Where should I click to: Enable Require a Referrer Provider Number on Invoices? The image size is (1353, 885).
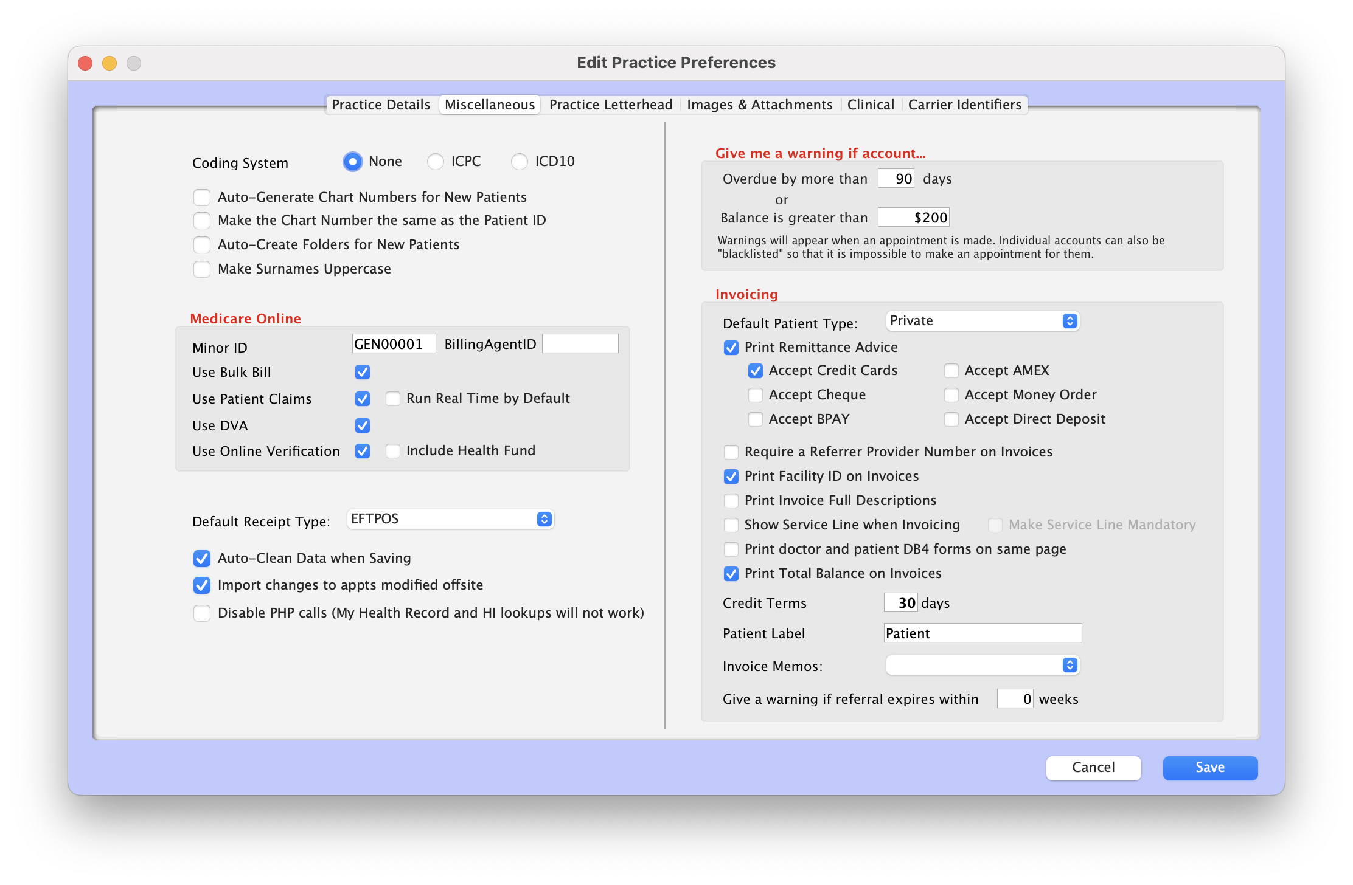731,452
